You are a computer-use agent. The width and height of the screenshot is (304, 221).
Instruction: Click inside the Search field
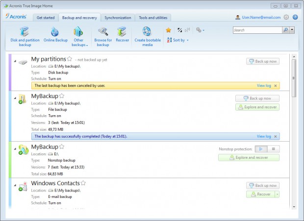click(x=257, y=30)
